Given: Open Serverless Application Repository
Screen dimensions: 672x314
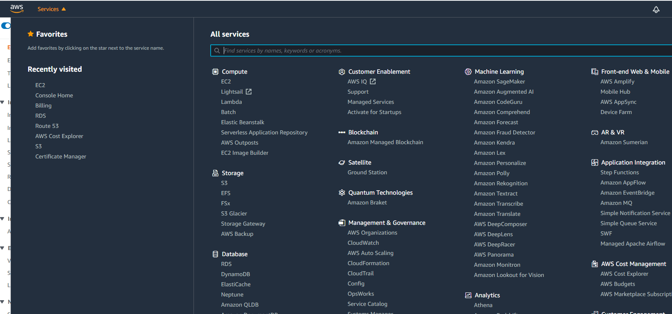Looking at the screenshot, I should coord(264,132).
